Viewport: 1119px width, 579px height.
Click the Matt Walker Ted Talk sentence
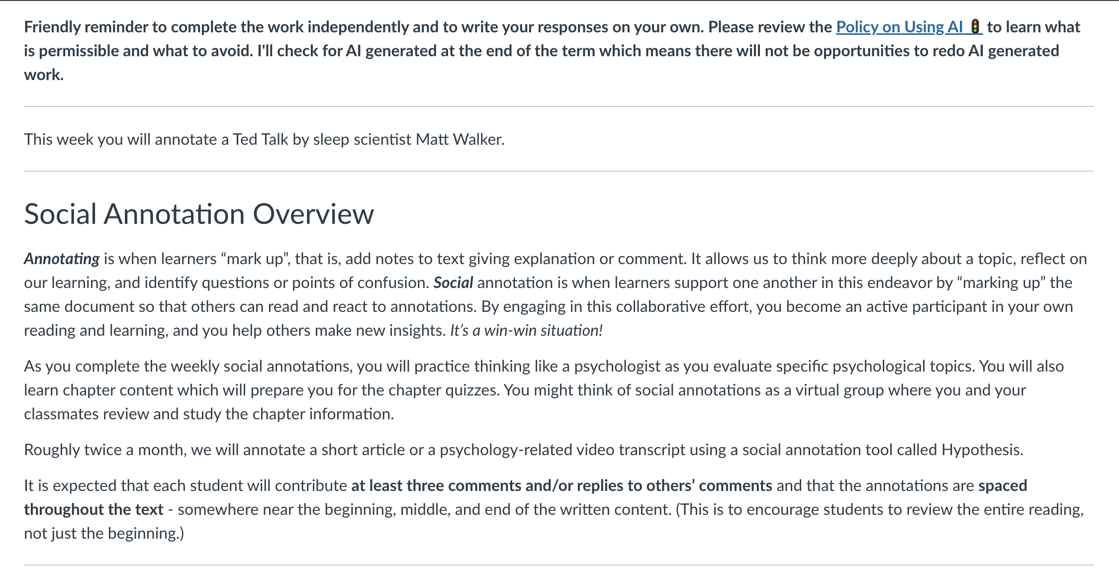pyautogui.click(x=264, y=139)
